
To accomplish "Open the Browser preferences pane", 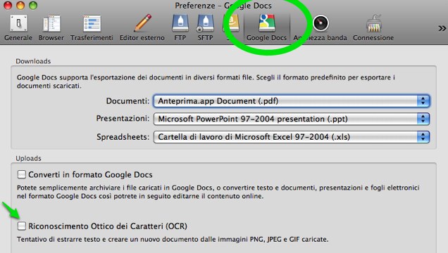I will [x=51, y=28].
